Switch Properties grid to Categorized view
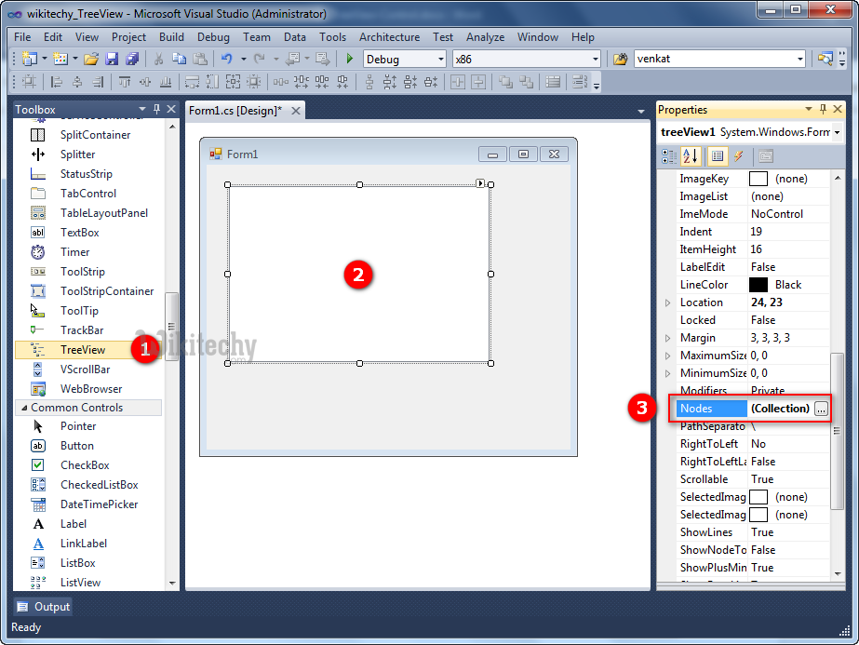 pyautogui.click(x=669, y=156)
